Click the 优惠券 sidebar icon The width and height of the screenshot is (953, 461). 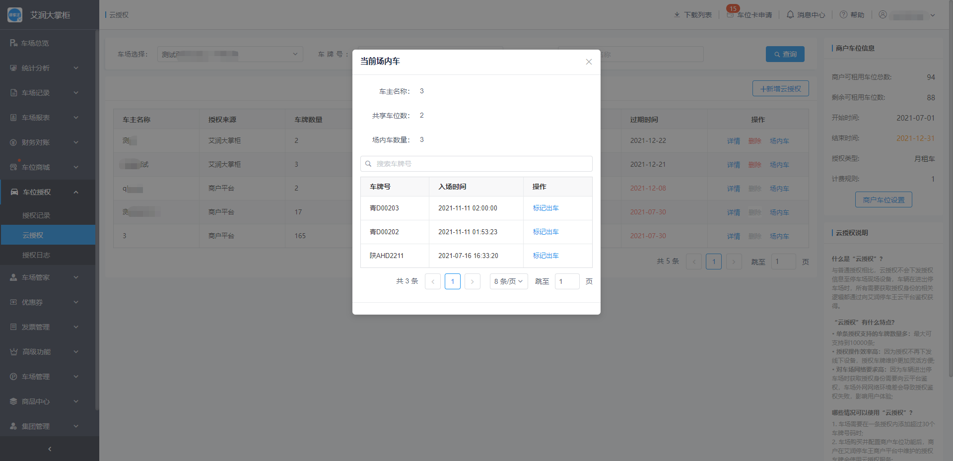pyautogui.click(x=13, y=302)
